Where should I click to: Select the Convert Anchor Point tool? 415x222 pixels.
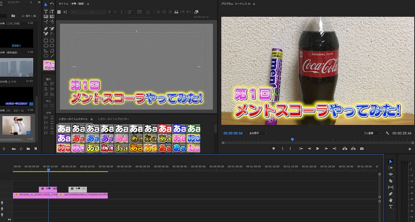(x=52, y=34)
